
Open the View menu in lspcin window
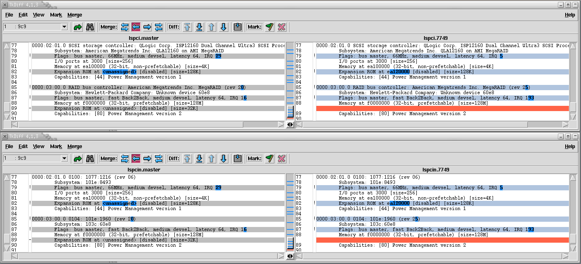click(x=39, y=146)
